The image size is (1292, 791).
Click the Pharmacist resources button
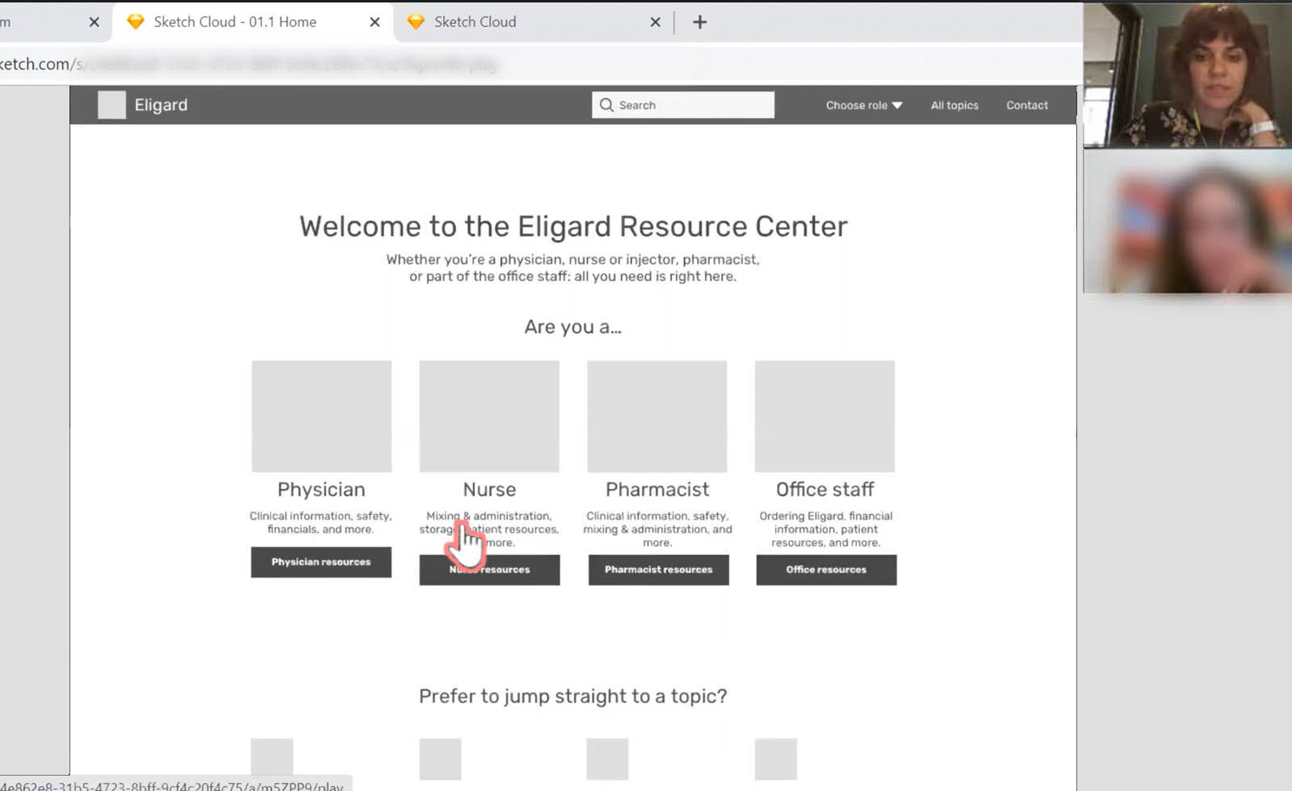pos(658,570)
